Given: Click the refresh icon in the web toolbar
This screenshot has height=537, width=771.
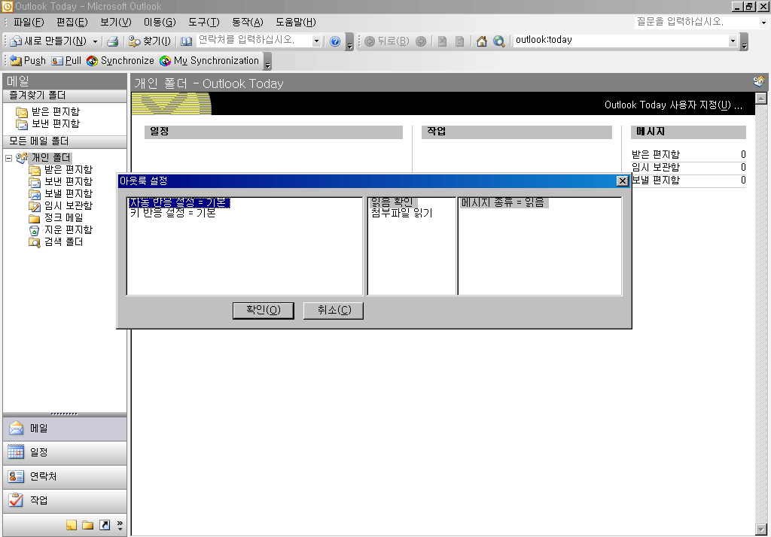Looking at the screenshot, I should click(x=460, y=41).
